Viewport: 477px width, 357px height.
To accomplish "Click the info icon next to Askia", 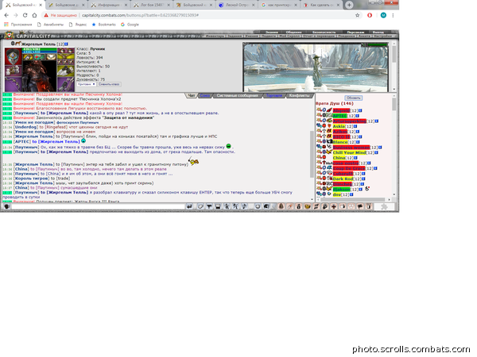I will [355, 126].
